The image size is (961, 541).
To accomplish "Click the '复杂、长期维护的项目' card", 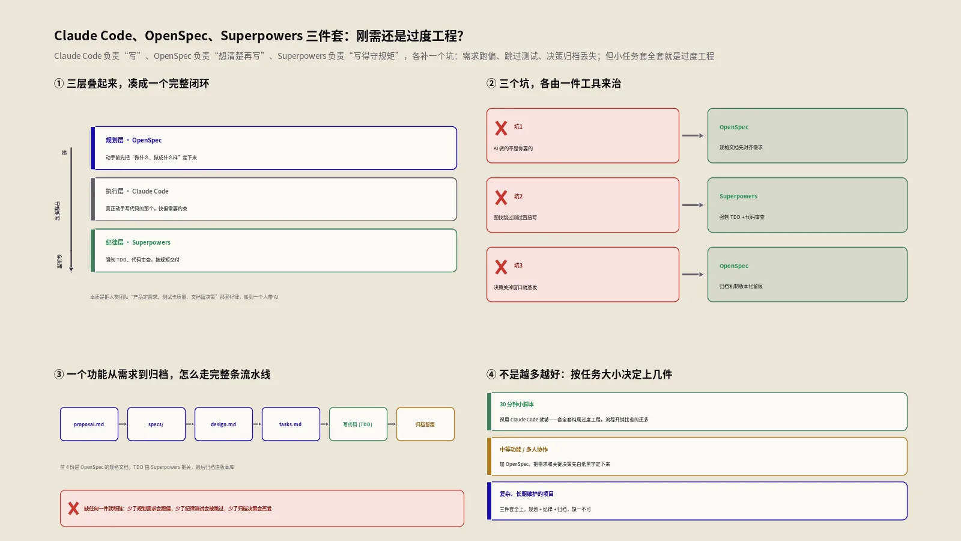I will [x=697, y=501].
